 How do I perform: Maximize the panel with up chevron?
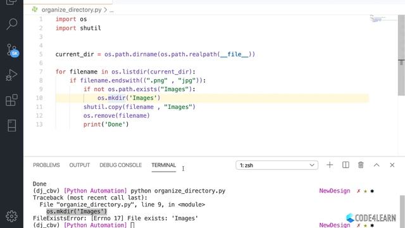(377, 165)
